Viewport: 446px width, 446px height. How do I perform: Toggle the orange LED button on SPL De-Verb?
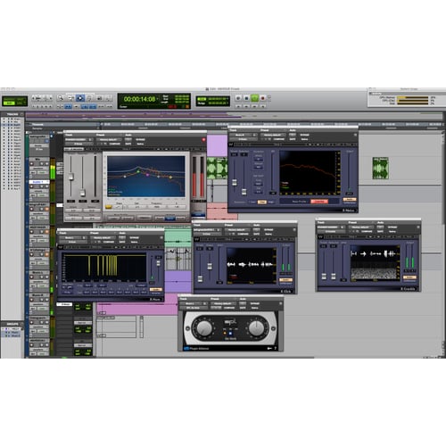tap(225, 334)
